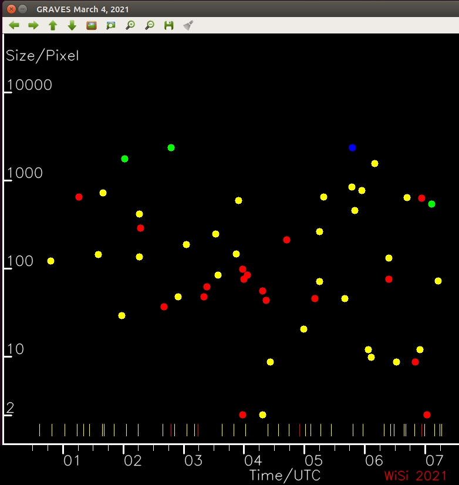Click the "1000" y-axis label

click(25, 173)
